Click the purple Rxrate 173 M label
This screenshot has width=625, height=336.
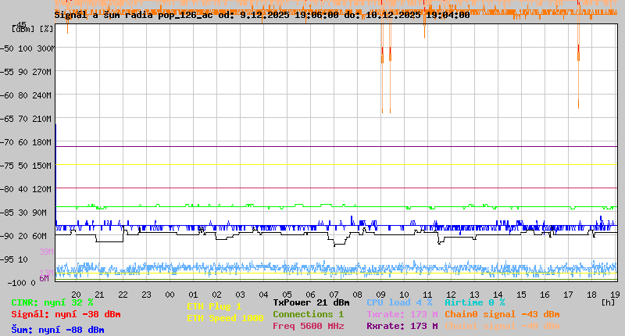click(x=402, y=326)
